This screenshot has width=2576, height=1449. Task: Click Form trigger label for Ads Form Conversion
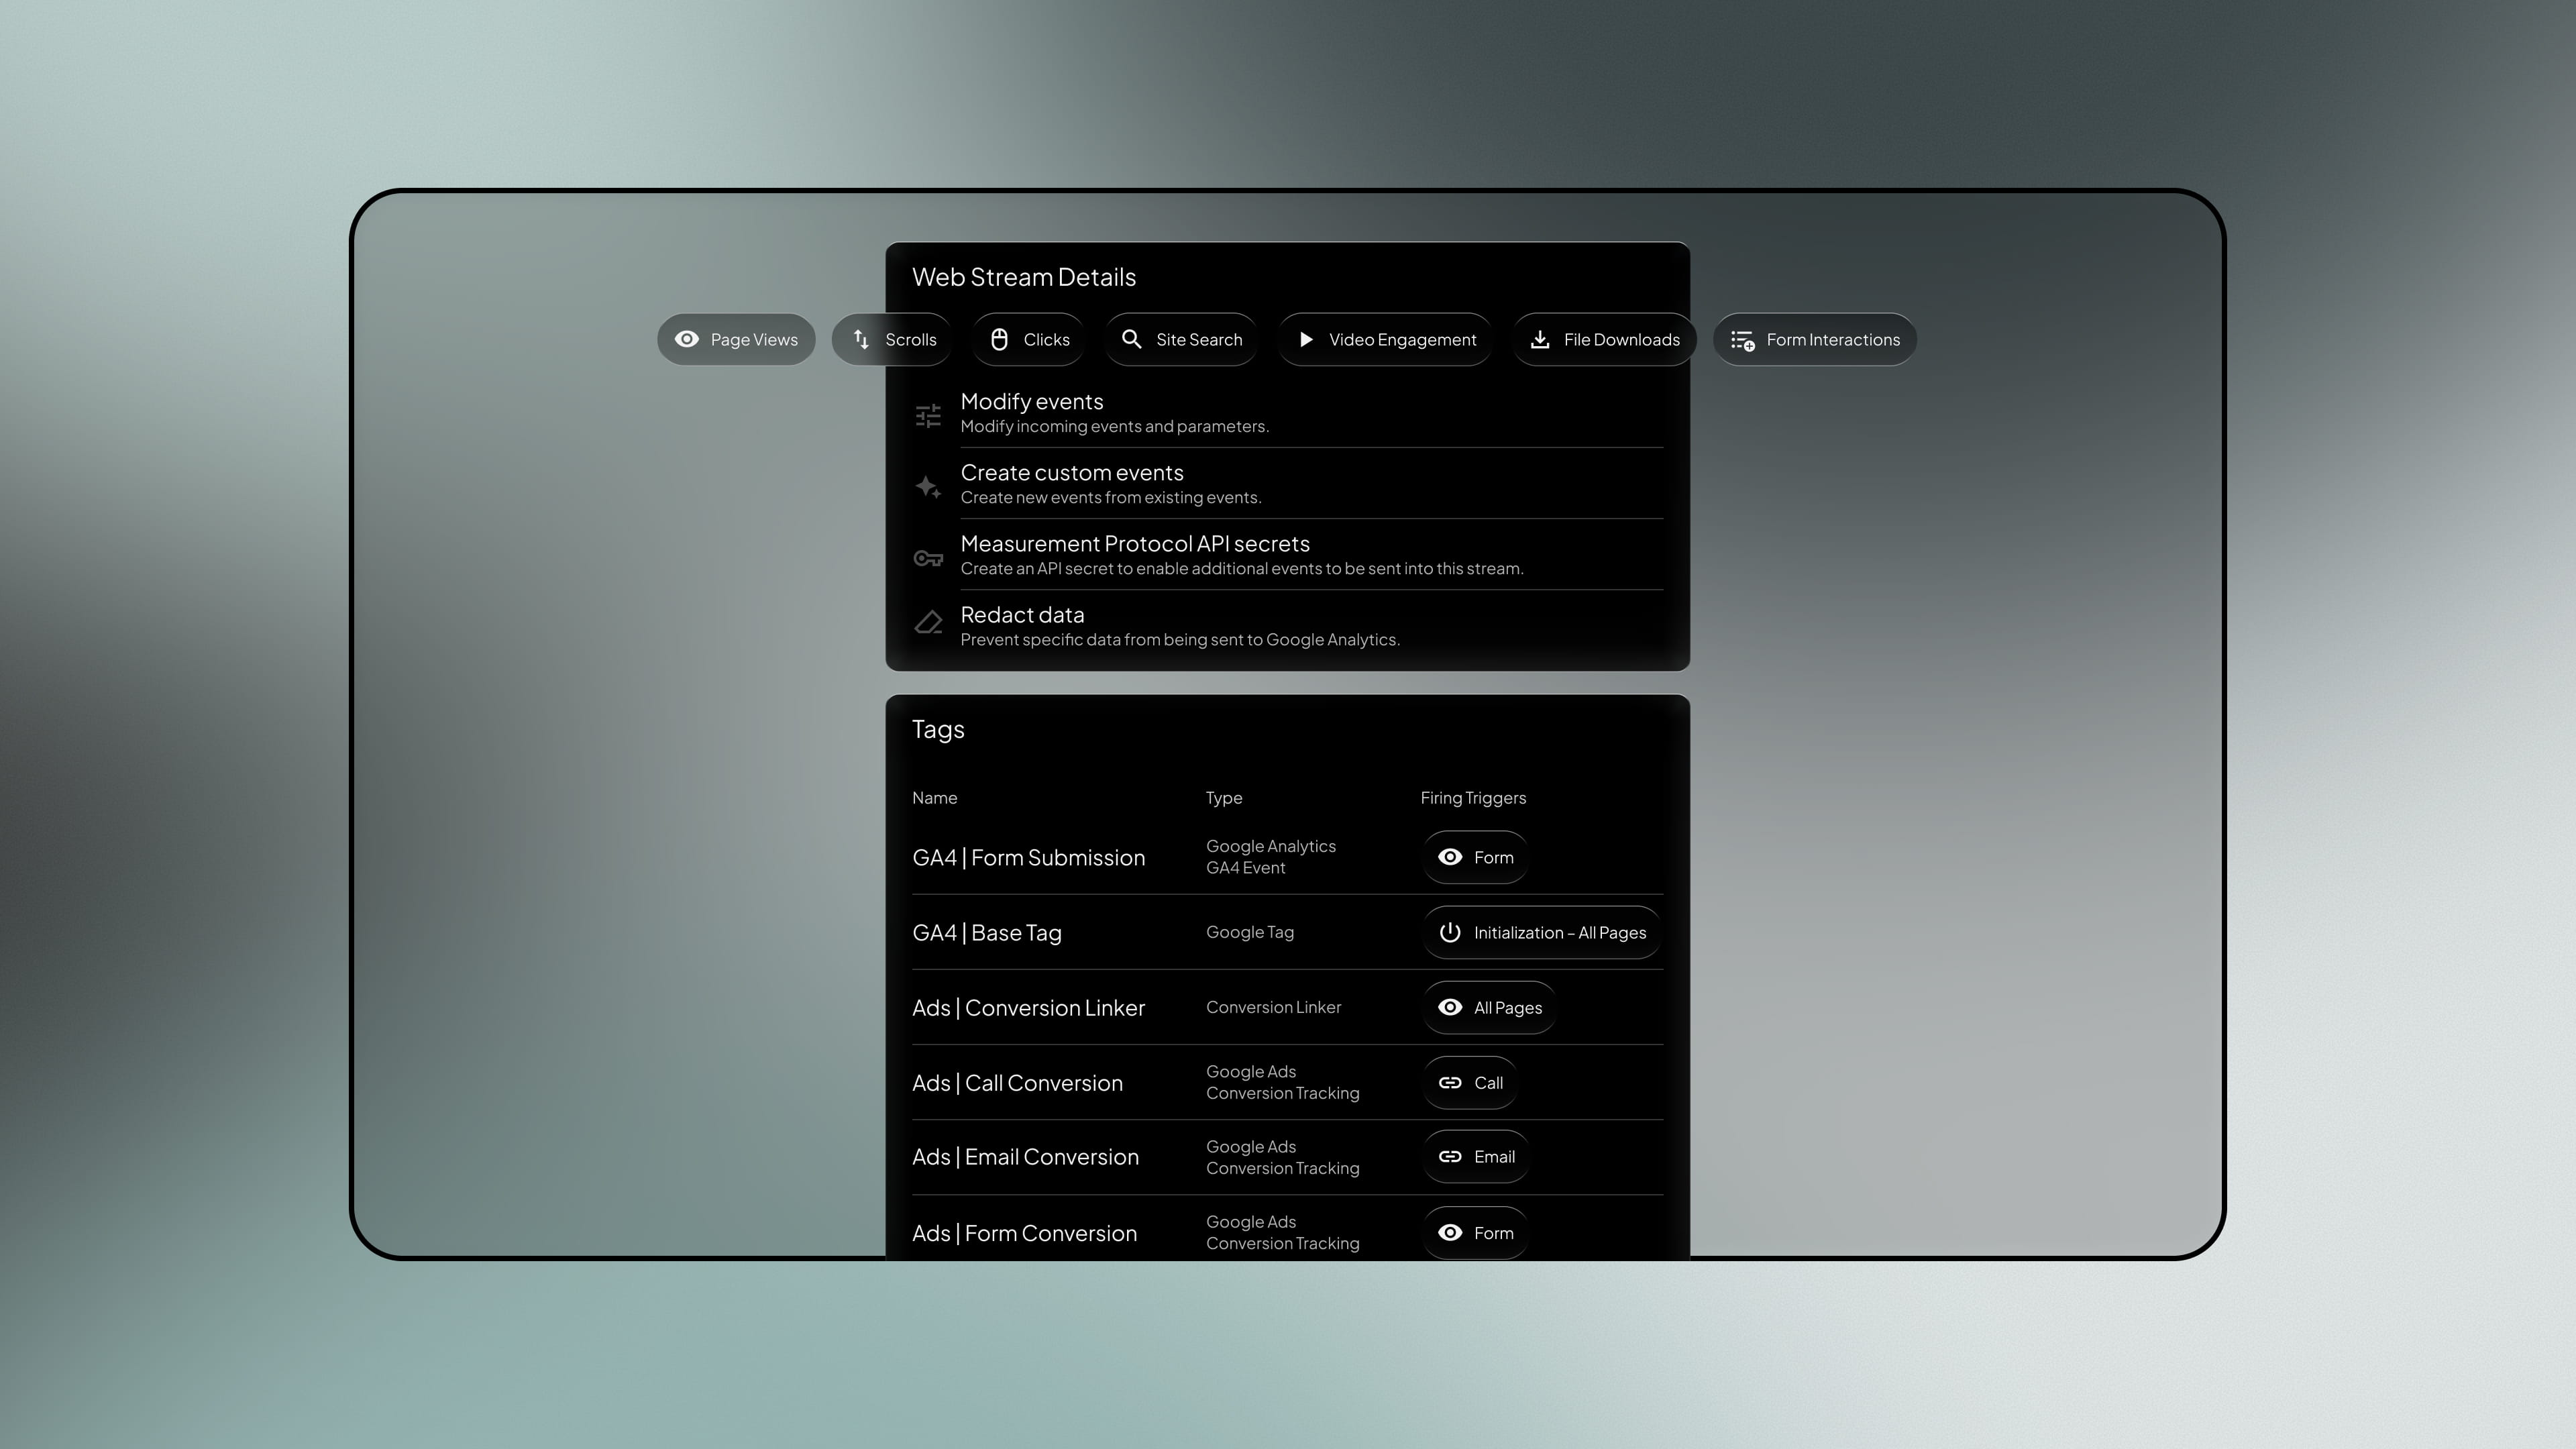(1494, 1233)
